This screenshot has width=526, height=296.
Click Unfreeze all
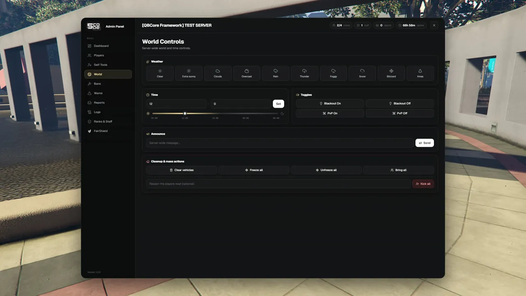click(326, 170)
